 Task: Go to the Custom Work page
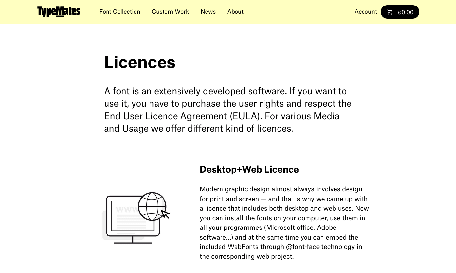pos(170,12)
